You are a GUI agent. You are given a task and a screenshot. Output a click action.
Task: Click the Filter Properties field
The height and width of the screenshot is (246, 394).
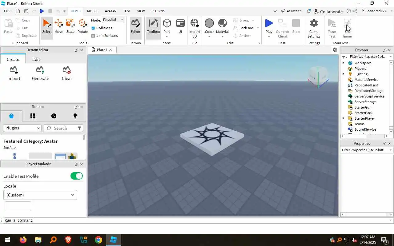point(365,150)
